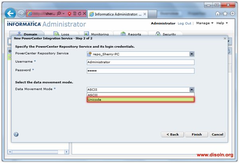
Task: Click the repository service icon beside repo_Sherry-PC
Action: 90,54
